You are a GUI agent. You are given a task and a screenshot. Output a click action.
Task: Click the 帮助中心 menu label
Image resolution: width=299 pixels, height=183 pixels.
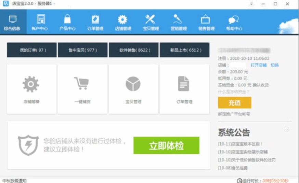click(234, 29)
